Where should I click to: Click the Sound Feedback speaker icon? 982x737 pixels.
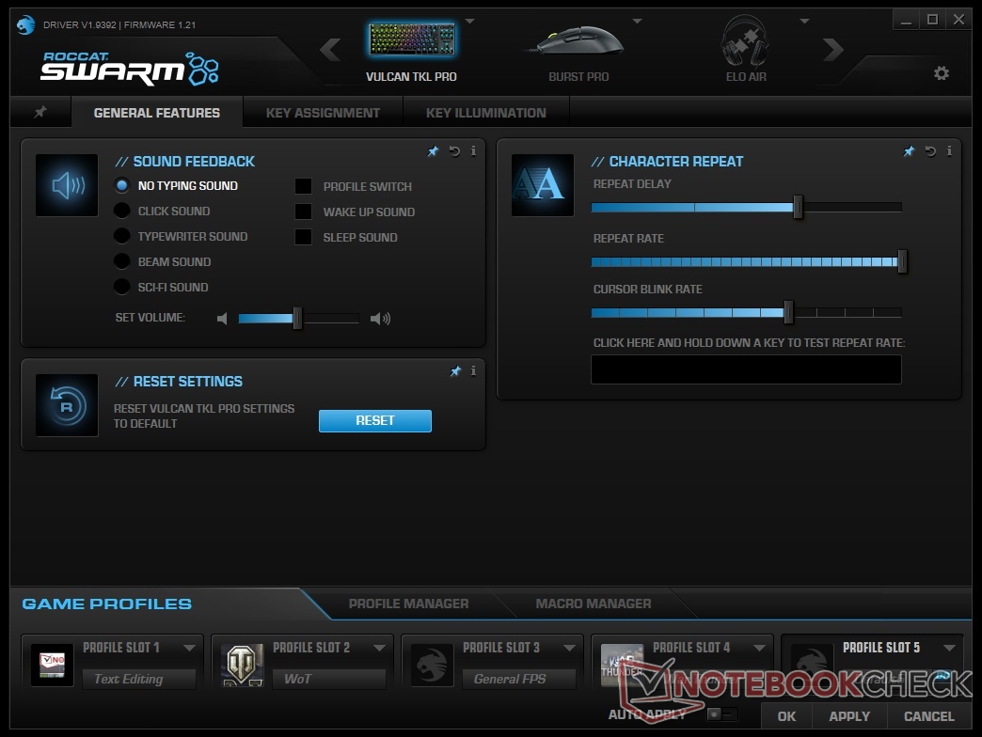point(67,185)
